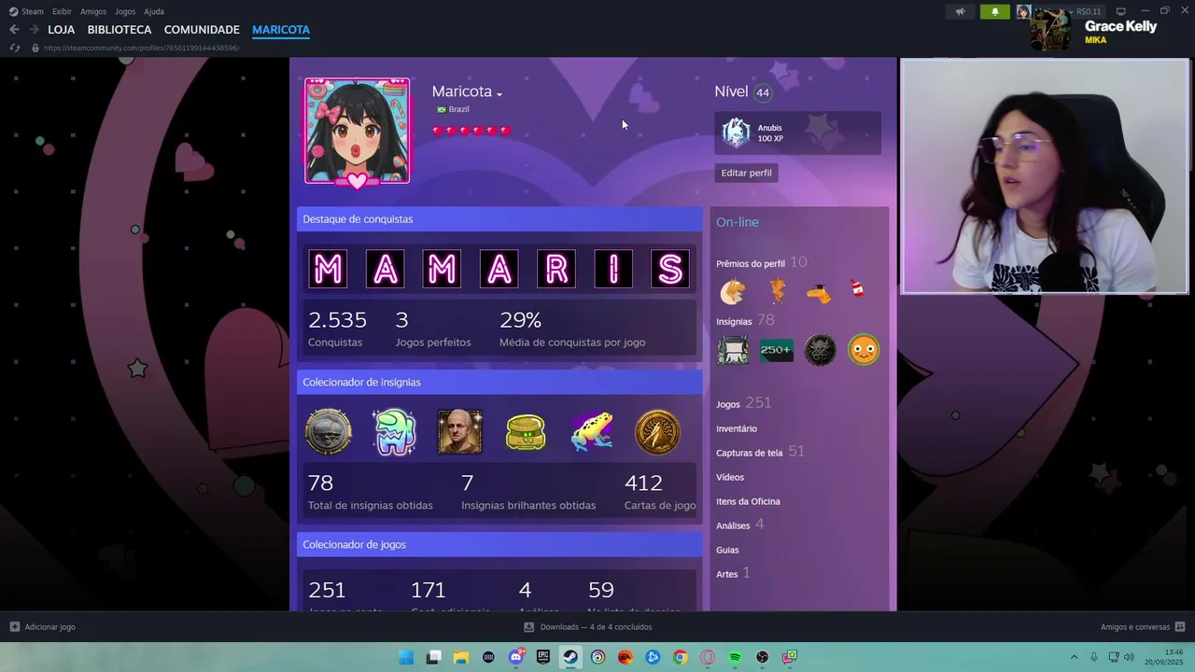Show hidden system tray icons chevron
The height and width of the screenshot is (672, 1195).
(x=1074, y=657)
